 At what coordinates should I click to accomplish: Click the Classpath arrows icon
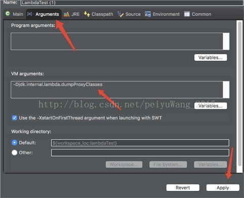click(87, 14)
